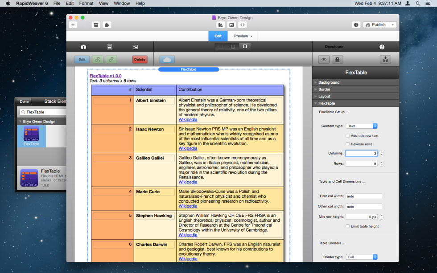
Task: Open the RapidWeaver 6 menu
Action: pos(32,3)
